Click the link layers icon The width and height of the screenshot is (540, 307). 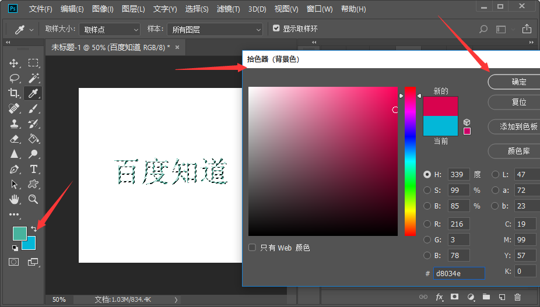click(423, 297)
